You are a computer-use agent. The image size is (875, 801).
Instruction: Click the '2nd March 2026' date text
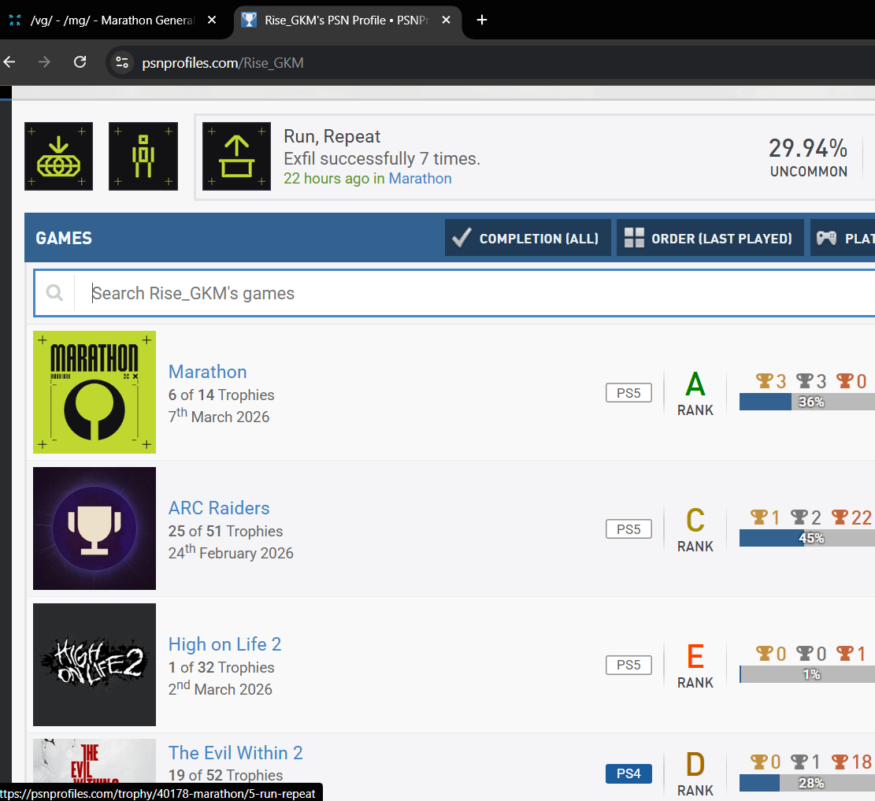(220, 688)
